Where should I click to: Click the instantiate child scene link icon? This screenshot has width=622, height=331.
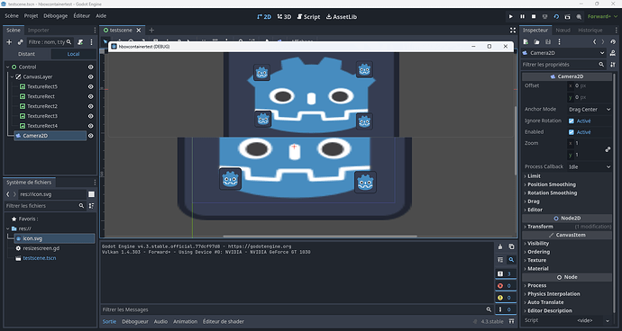20,42
